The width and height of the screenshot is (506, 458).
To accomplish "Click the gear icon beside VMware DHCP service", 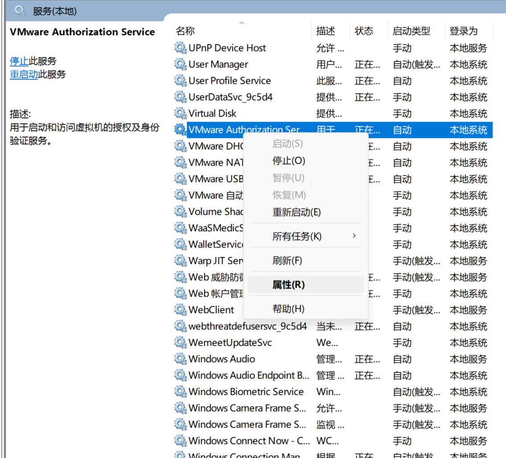I will 181,146.
